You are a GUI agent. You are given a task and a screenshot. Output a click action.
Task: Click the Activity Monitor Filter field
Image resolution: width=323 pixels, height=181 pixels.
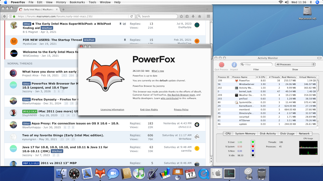tap(256, 64)
